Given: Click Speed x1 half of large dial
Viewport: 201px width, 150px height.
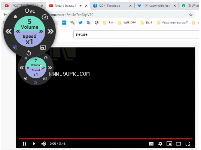Looking at the screenshot, I should 30,39.
